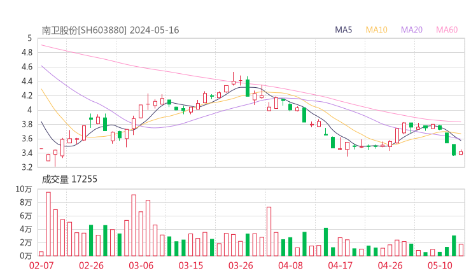Click the chart title 南卫股份[SH603880] 2024-05-16

point(110,30)
